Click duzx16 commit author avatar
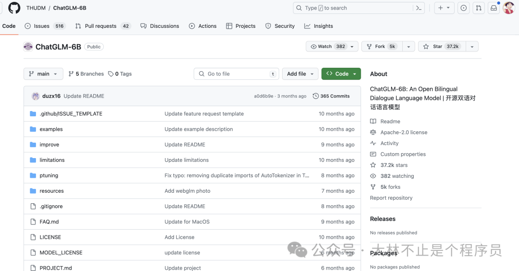Image resolution: width=519 pixels, height=271 pixels. (36, 96)
